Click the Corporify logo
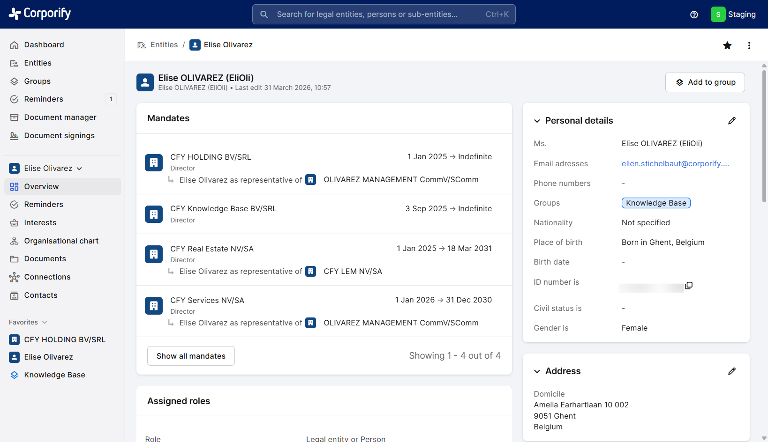 40,14
